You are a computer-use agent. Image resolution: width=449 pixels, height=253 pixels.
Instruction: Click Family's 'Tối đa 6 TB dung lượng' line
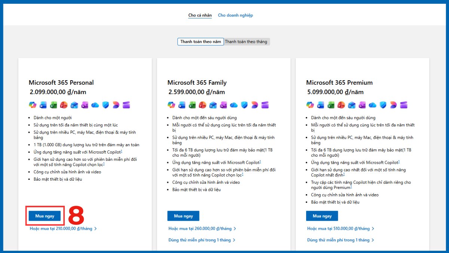pos(222,152)
